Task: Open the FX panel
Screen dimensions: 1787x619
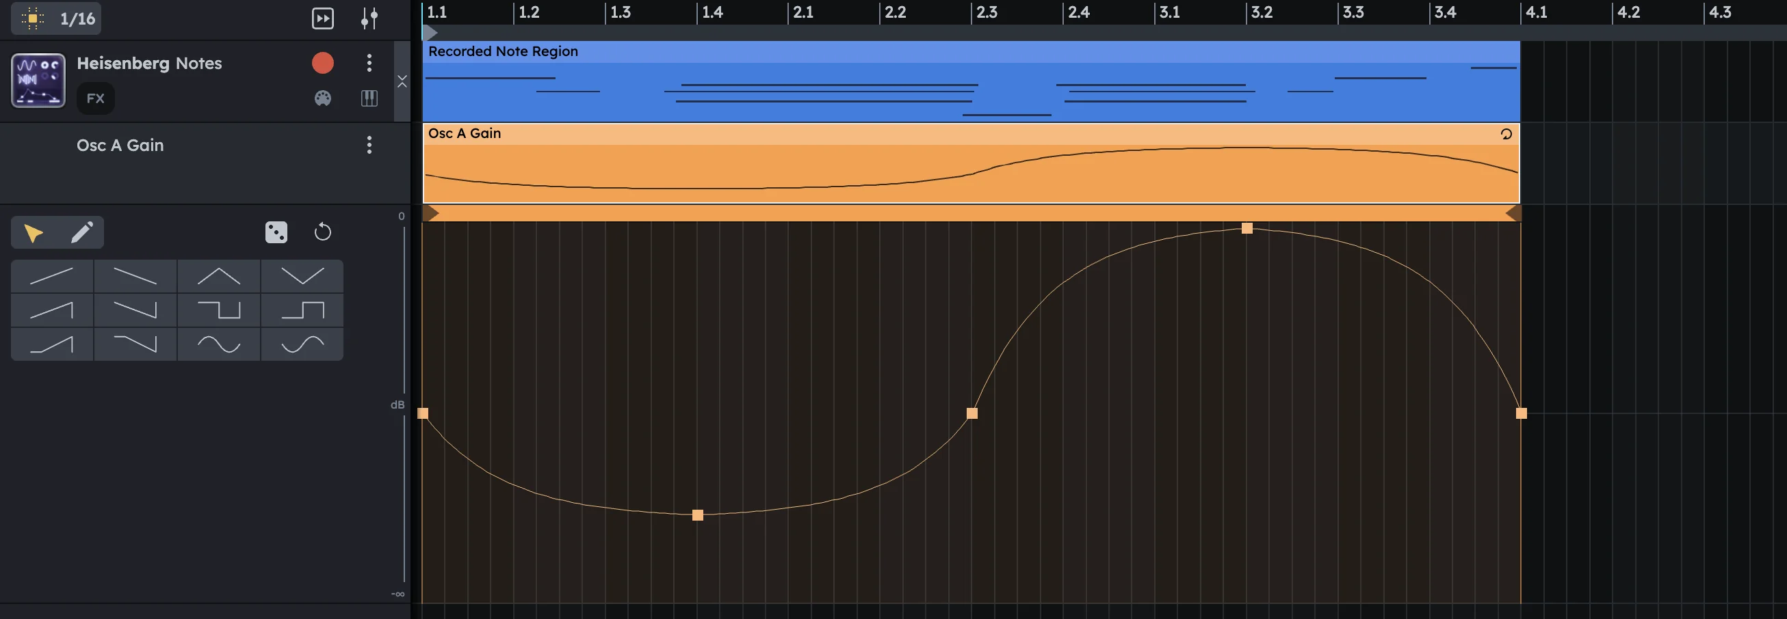Action: tap(94, 98)
